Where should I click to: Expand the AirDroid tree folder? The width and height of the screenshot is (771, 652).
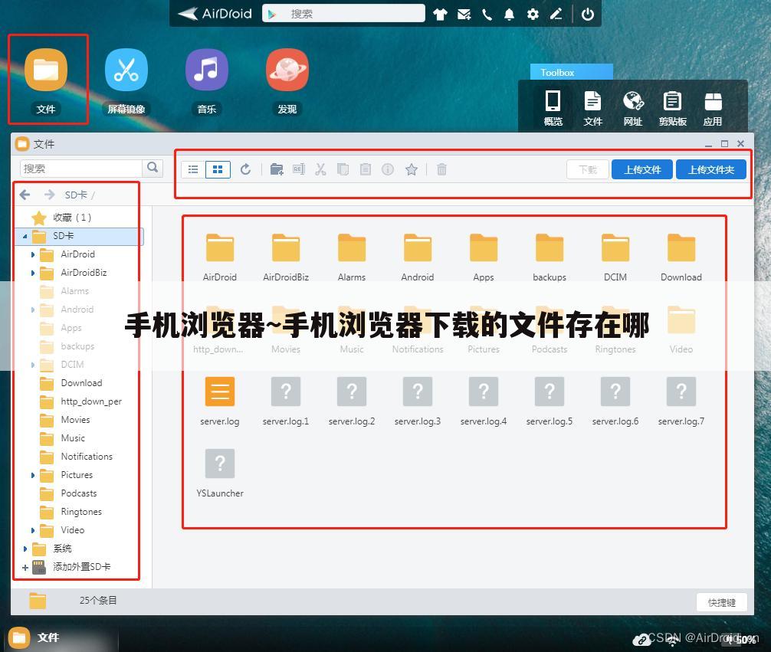click(33, 254)
